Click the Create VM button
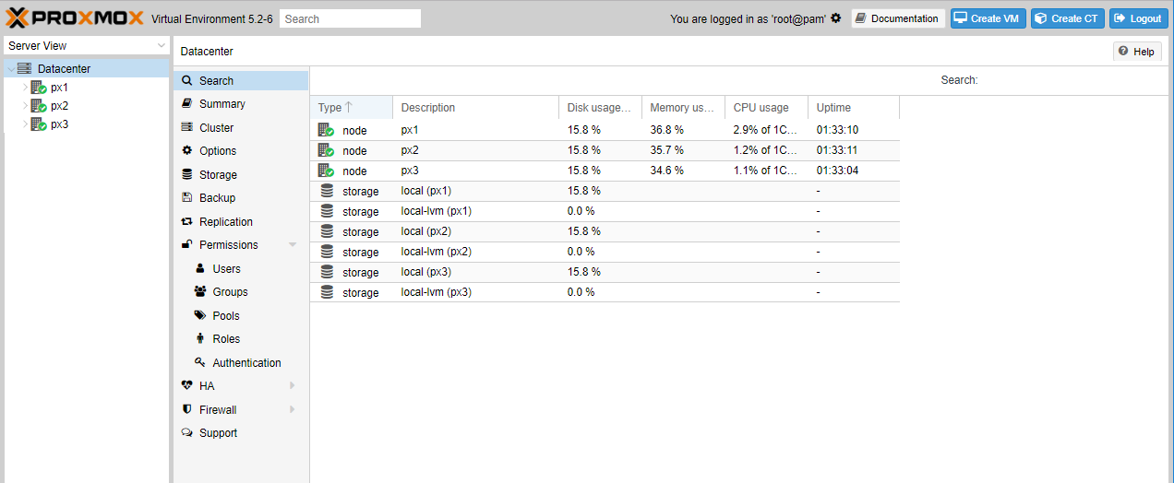Image resolution: width=1174 pixels, height=483 pixels. pos(988,18)
